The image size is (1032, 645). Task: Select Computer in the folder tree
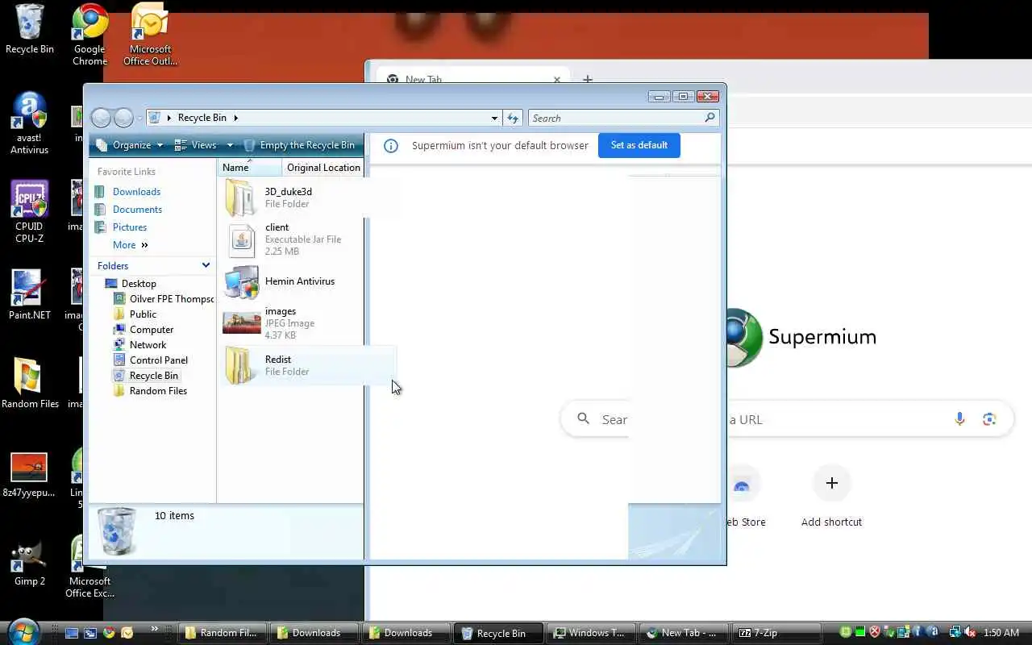tap(152, 330)
